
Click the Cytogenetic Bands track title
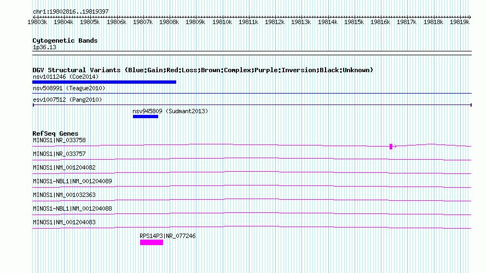(x=65, y=40)
